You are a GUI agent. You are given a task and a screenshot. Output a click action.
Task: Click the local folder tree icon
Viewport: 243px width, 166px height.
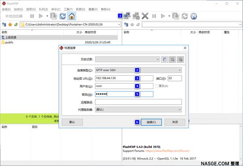tap(4, 24)
